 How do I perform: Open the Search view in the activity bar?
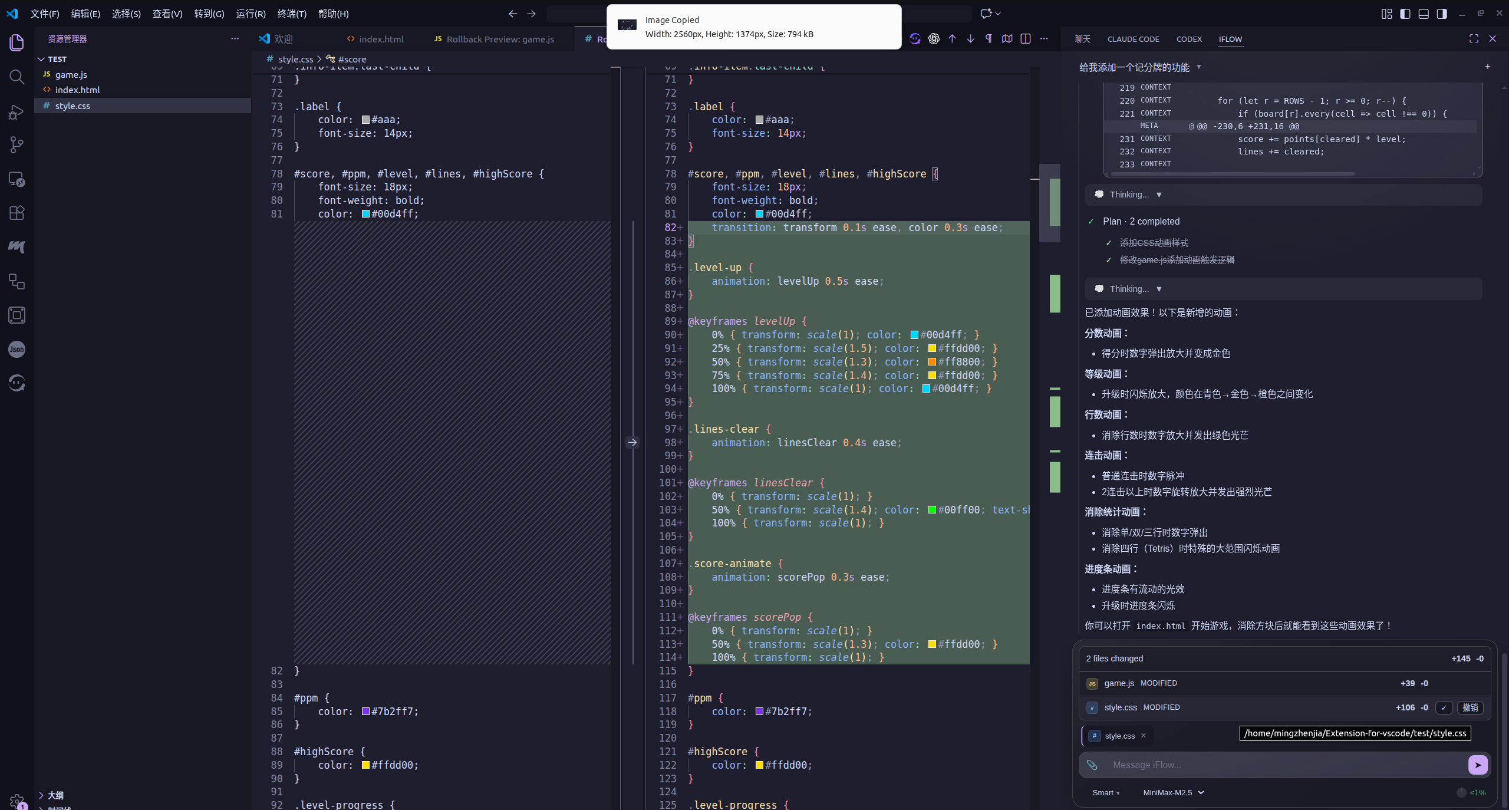(x=16, y=77)
